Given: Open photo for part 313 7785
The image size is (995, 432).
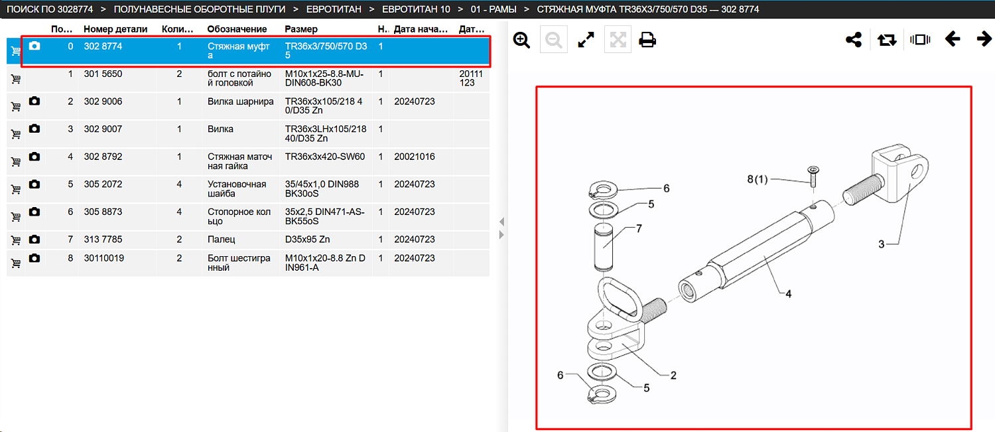Looking at the screenshot, I should (34, 239).
